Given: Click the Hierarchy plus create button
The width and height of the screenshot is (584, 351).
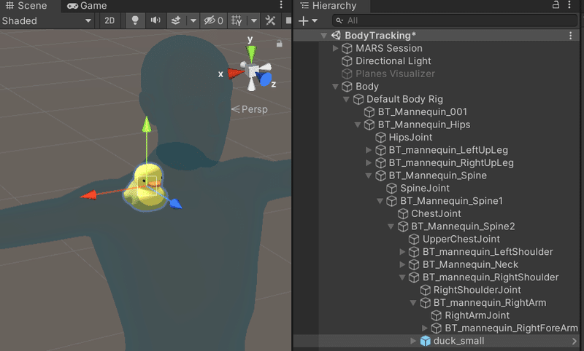Looking at the screenshot, I should [x=303, y=21].
